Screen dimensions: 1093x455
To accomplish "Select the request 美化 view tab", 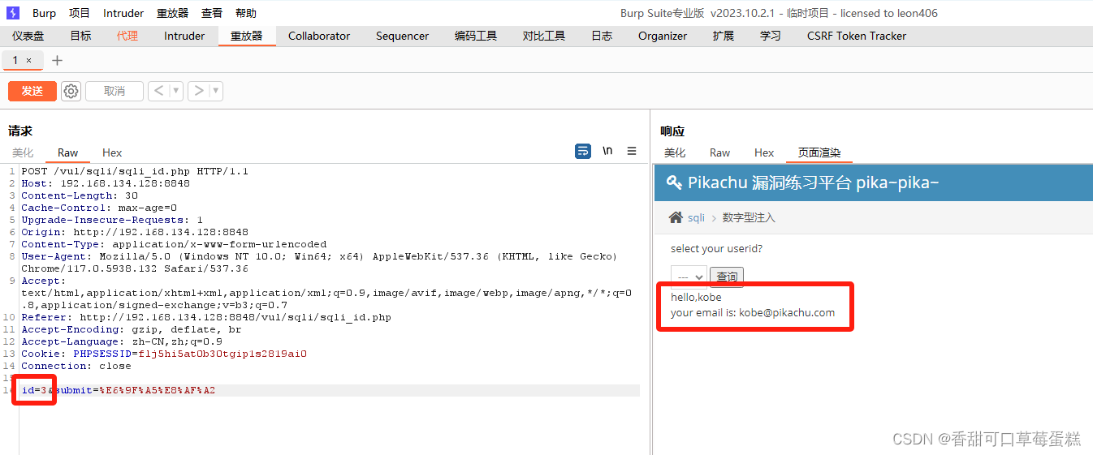I will click(23, 152).
